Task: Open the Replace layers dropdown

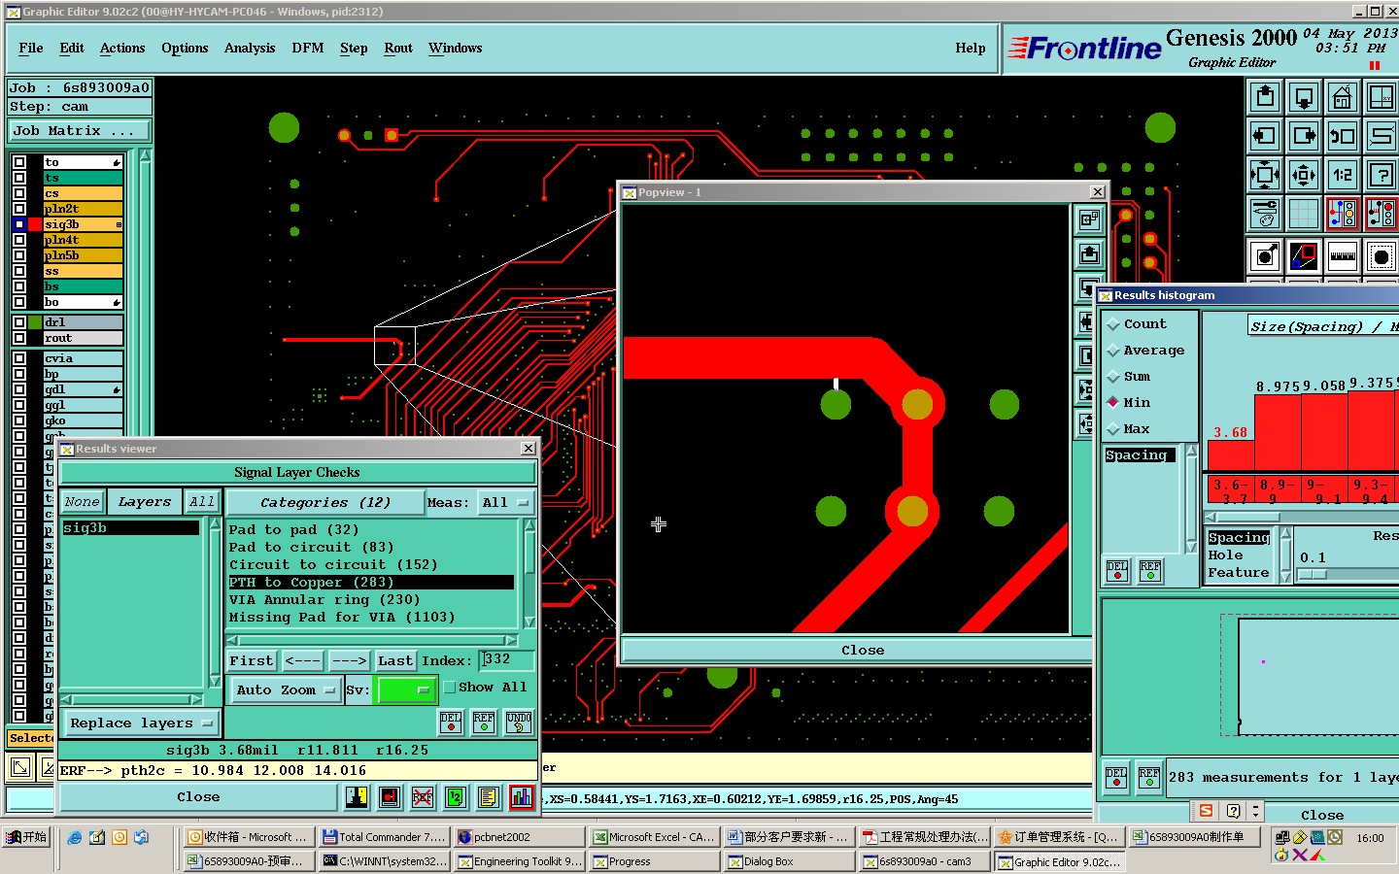Action: (x=142, y=723)
